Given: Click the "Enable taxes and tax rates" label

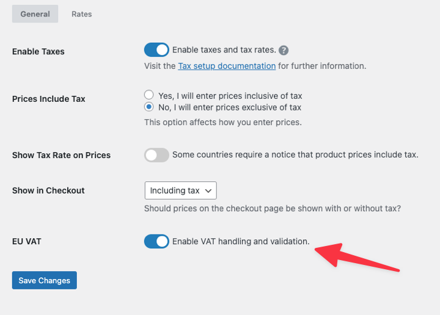Looking at the screenshot, I should point(224,50).
